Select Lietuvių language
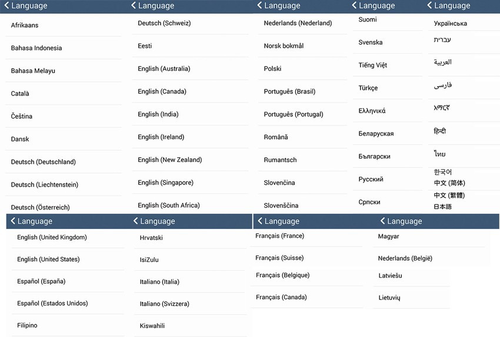500x337 pixels. click(389, 298)
